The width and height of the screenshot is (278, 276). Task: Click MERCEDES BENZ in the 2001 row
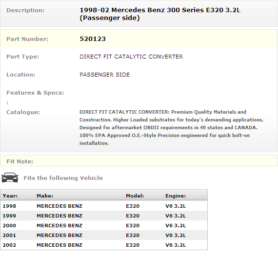(60, 235)
